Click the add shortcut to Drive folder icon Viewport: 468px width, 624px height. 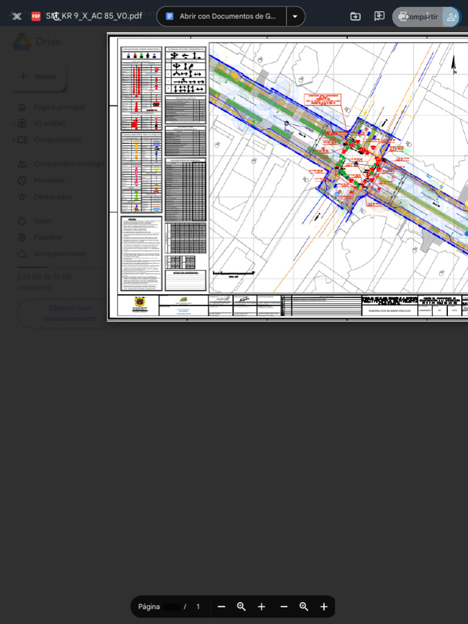pyautogui.click(x=355, y=16)
